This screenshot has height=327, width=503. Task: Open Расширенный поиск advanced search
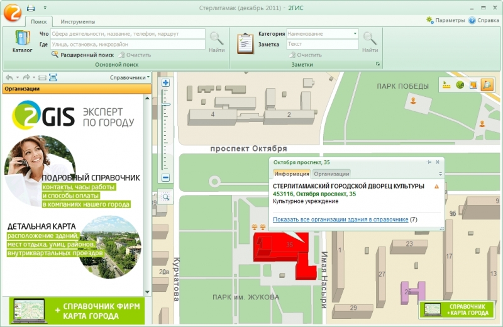click(83, 55)
